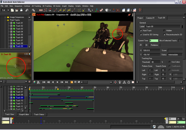This screenshot has width=186, height=130.
Task: Click the clean tracks broom icon
Action: point(84,10)
